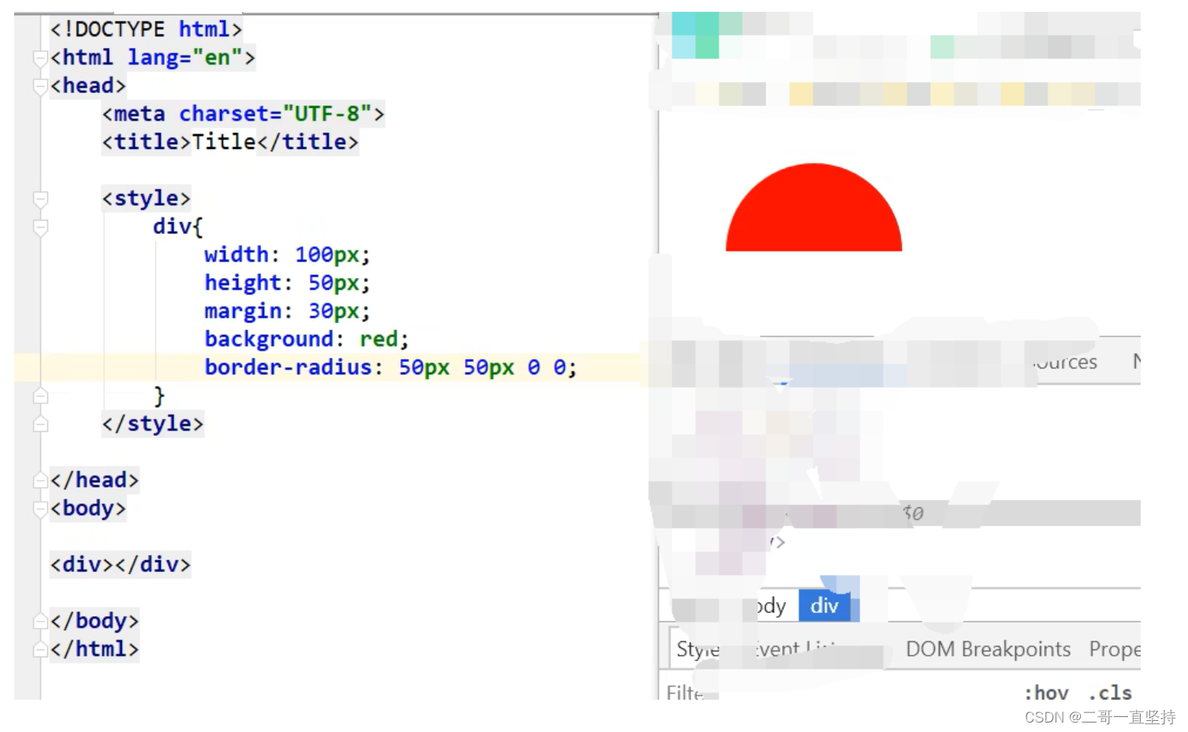The width and height of the screenshot is (1188, 732).
Task: Fold at the </body> end marker
Action: tap(40, 621)
